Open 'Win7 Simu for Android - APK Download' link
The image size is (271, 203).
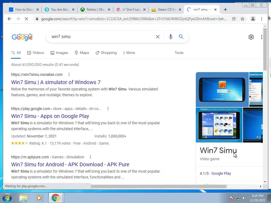click(x=70, y=164)
